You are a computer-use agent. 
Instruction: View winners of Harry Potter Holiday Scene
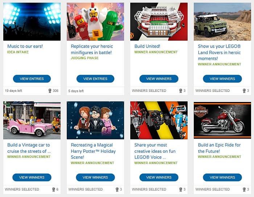[x=95, y=177]
